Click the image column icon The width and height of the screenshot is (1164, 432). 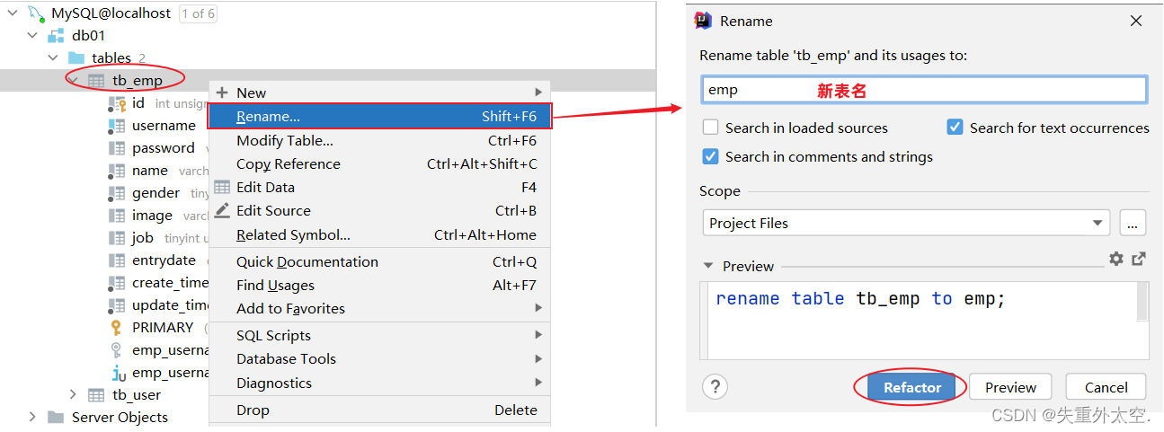point(117,216)
